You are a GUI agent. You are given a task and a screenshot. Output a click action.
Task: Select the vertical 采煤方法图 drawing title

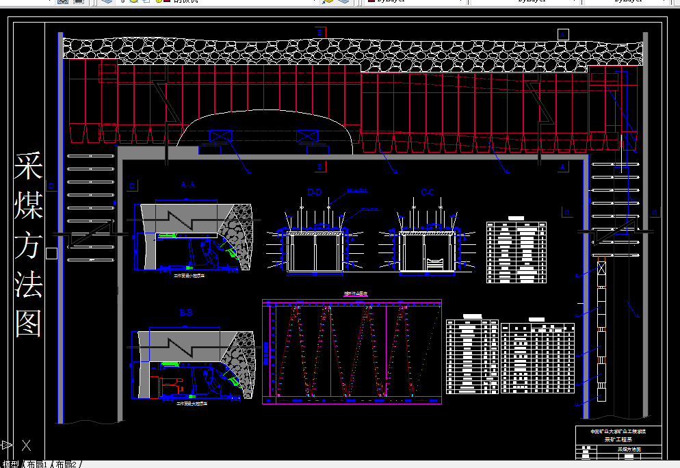pyautogui.click(x=28, y=244)
